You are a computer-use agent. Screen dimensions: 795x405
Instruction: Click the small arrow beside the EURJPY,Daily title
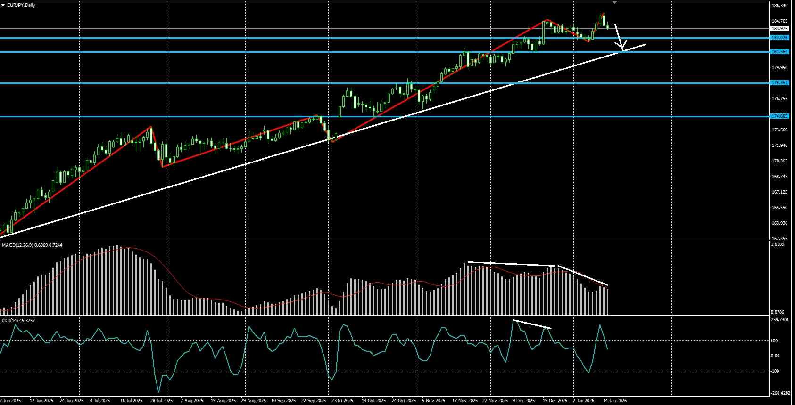(x=3, y=5)
